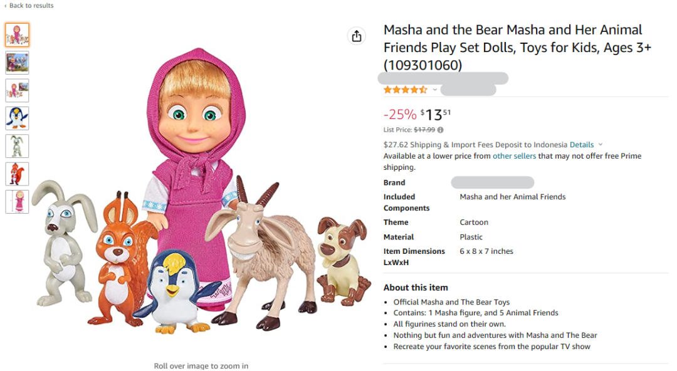The width and height of the screenshot is (677, 371).
Task: Click the List Price info icon
Action: coord(441,130)
